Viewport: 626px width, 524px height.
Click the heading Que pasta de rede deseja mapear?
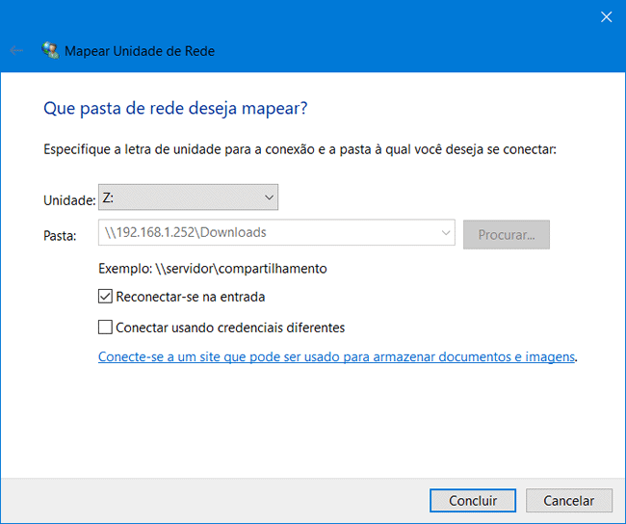tap(175, 108)
